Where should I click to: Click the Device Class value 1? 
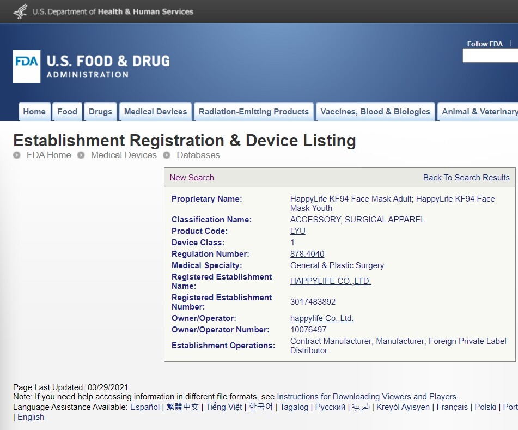[292, 243]
